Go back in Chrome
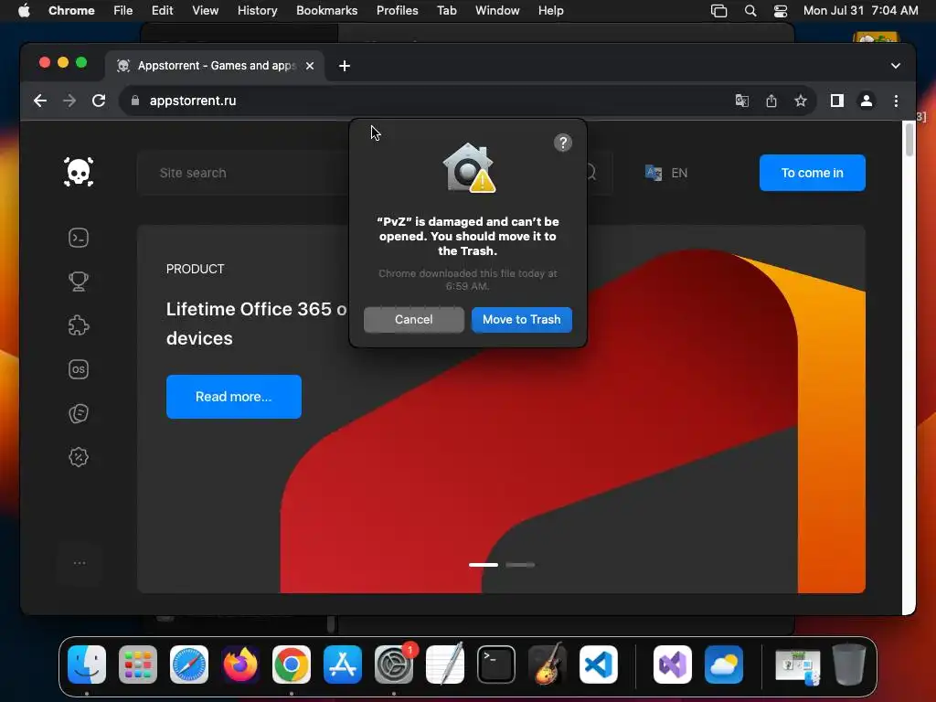Image resolution: width=936 pixels, height=702 pixels. coord(40,101)
